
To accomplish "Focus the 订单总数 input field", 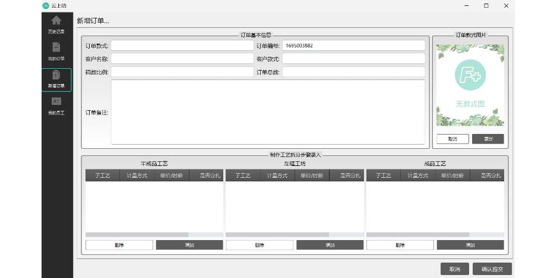I will 353,72.
